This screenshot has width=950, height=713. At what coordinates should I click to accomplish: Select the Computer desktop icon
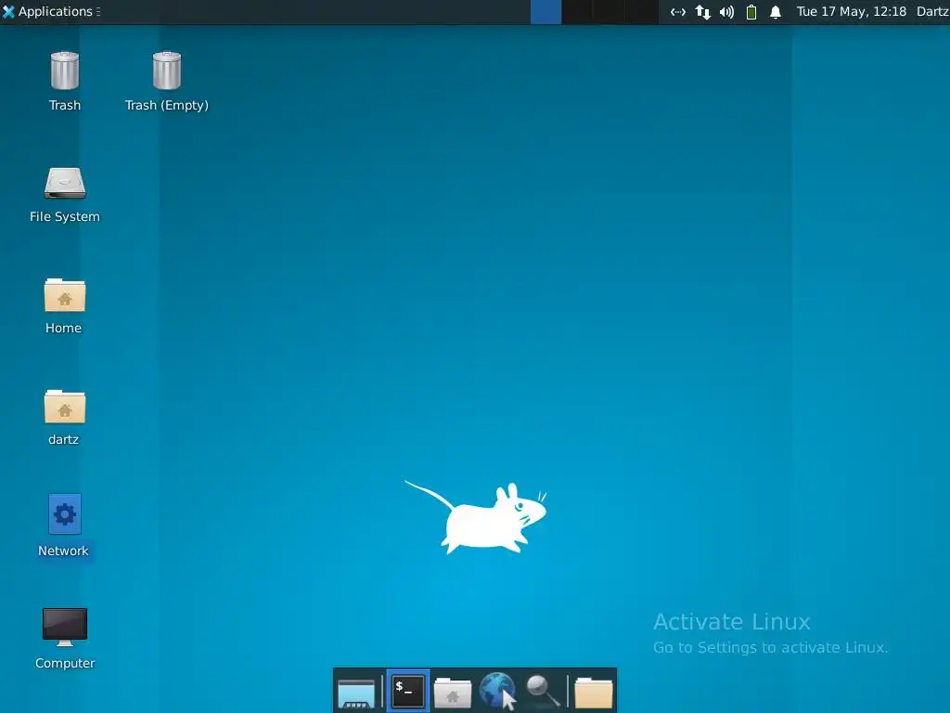[65, 627]
